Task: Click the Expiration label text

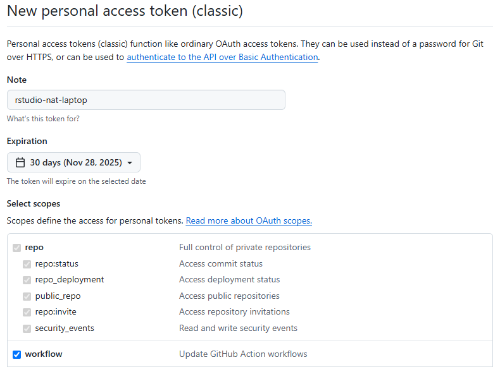Action: [27, 141]
